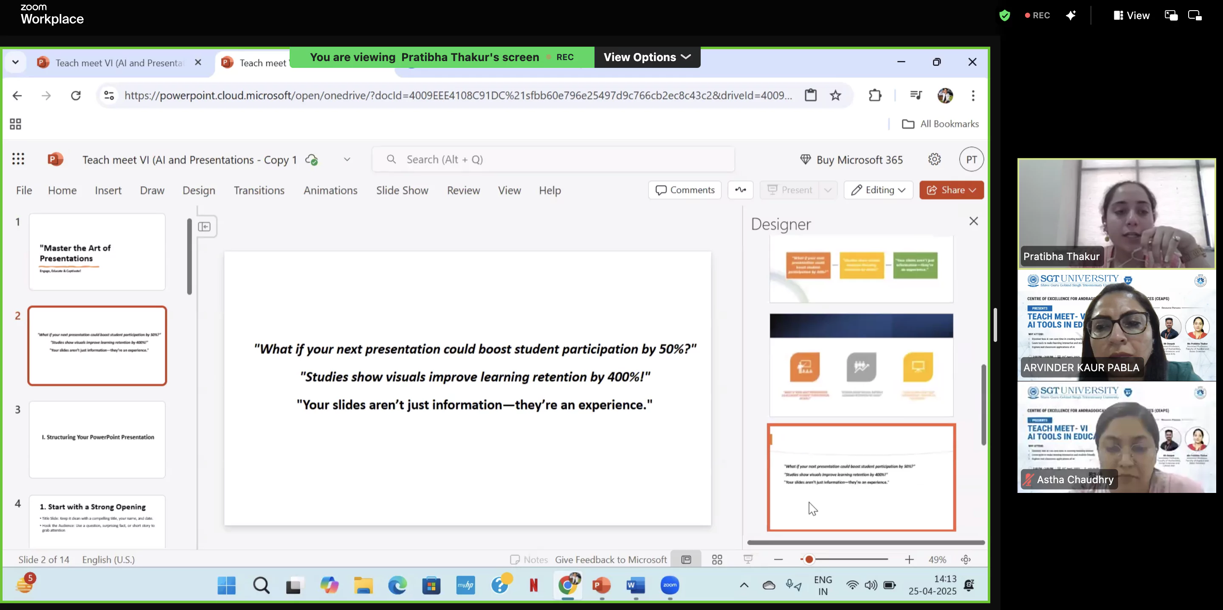1223x610 pixels.
Task: Open the Slide Show tab
Action: 402,190
